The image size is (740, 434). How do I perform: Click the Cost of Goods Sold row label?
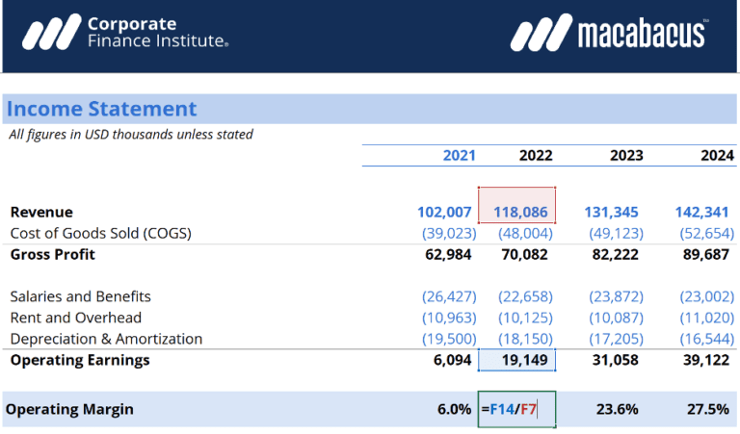tap(100, 233)
